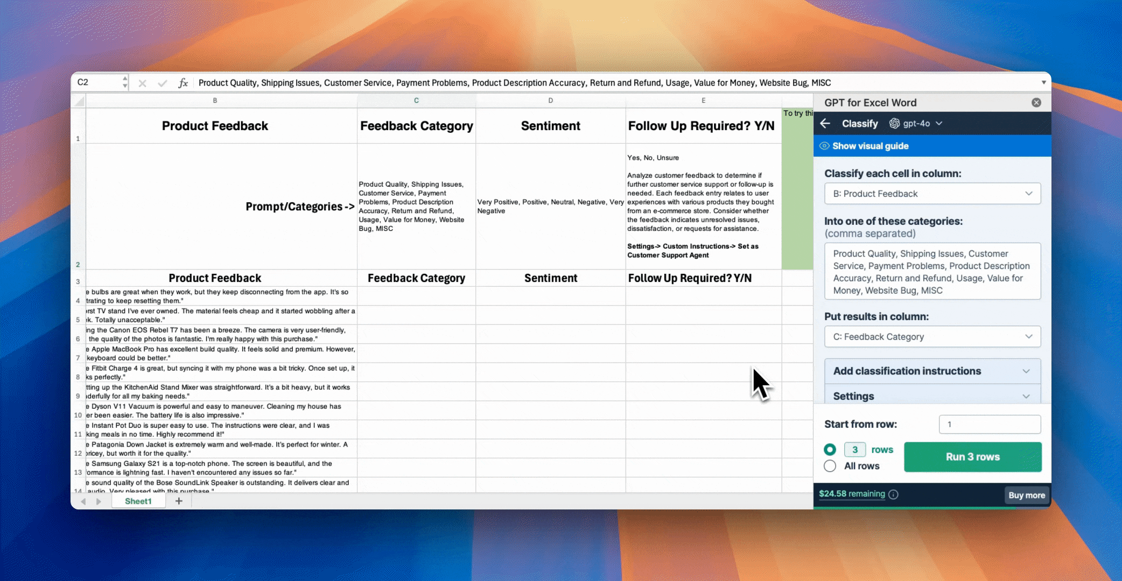Click the Buy more button
1122x581 pixels.
tap(1027, 495)
